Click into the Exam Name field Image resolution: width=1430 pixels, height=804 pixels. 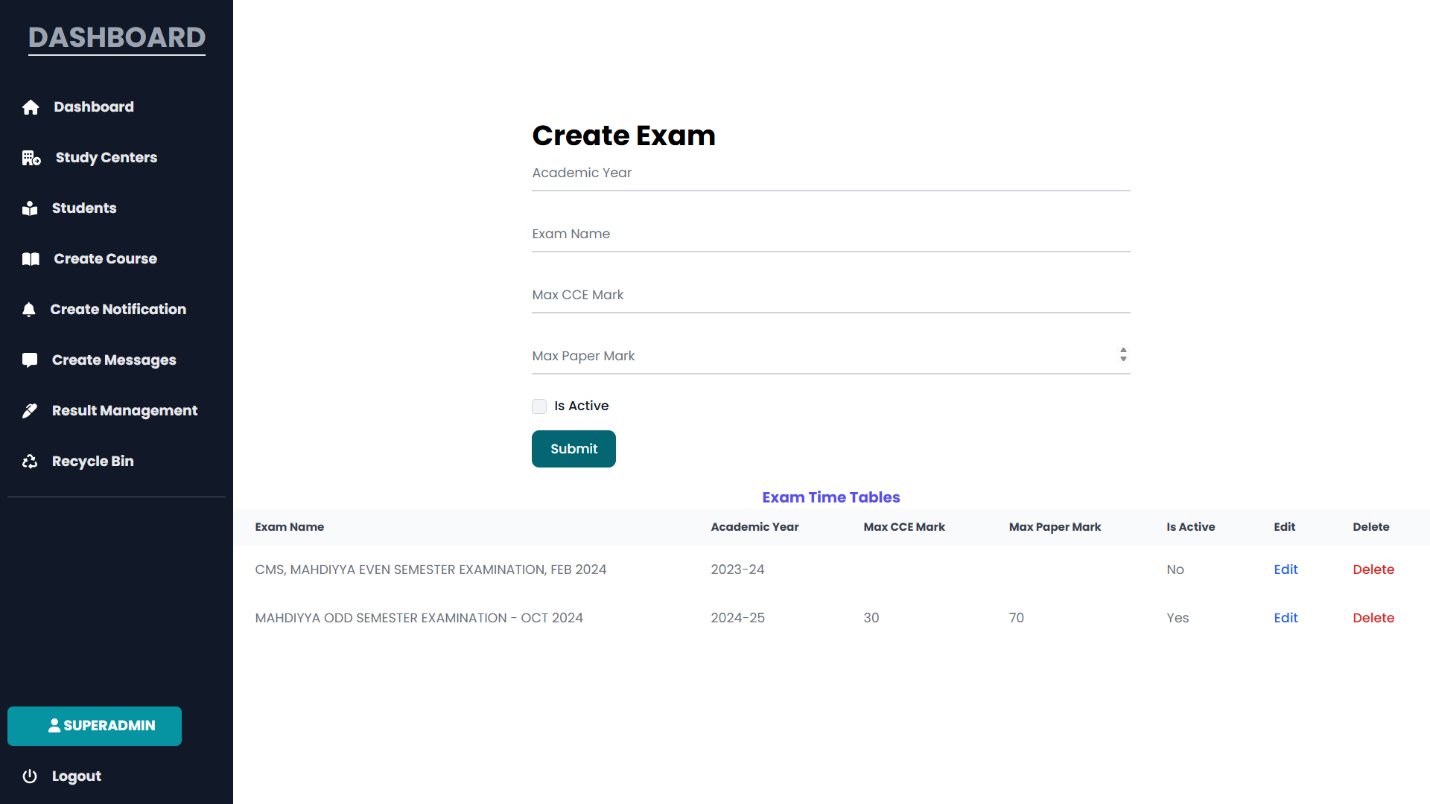coord(830,234)
